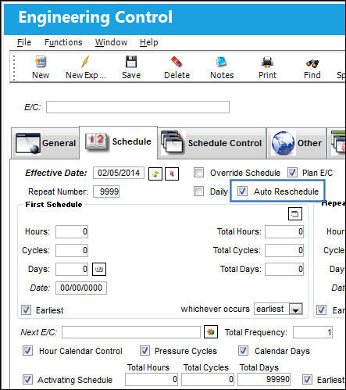Click the red icon button beside Effective Date
346x390 pixels.
tap(172, 174)
